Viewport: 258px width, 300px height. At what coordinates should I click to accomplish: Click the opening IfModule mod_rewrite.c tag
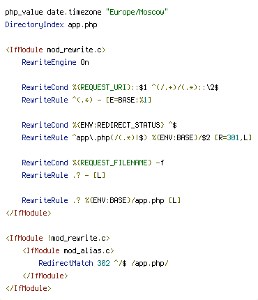pyautogui.click(x=56, y=50)
